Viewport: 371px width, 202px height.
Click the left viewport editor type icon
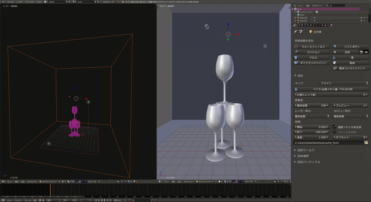[x=4, y=181]
